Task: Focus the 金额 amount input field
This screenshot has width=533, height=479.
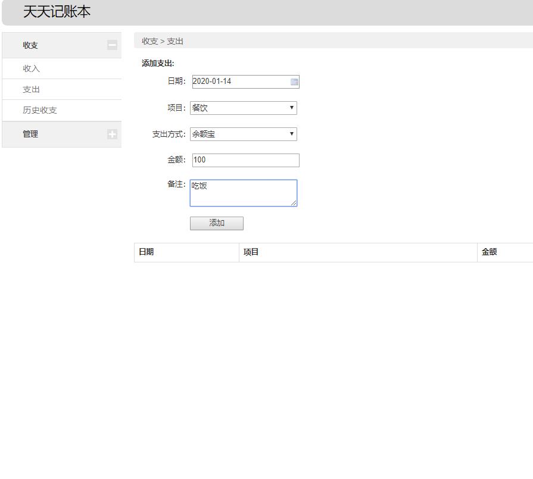Action: pyautogui.click(x=244, y=159)
